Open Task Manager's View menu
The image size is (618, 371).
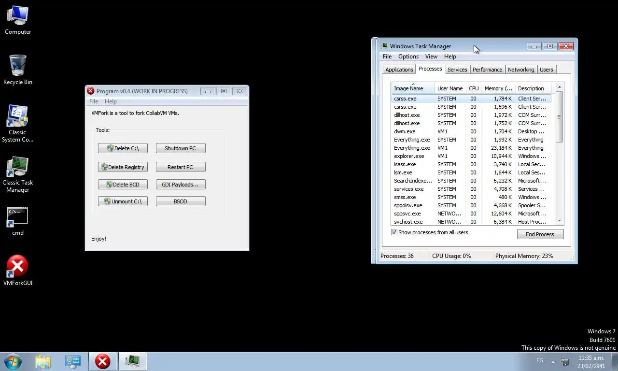pyautogui.click(x=431, y=57)
